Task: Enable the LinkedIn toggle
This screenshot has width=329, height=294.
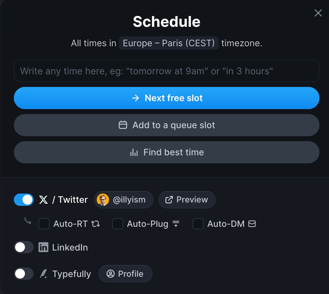Action: 24,247
